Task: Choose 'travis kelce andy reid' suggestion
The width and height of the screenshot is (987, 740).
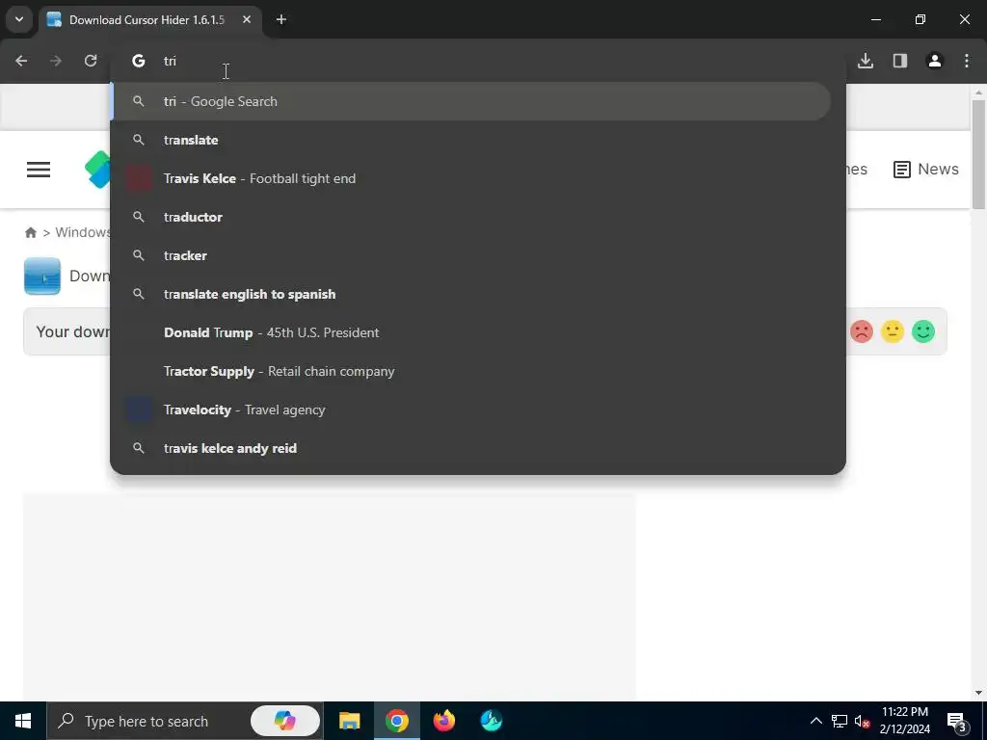Action: tap(470, 448)
